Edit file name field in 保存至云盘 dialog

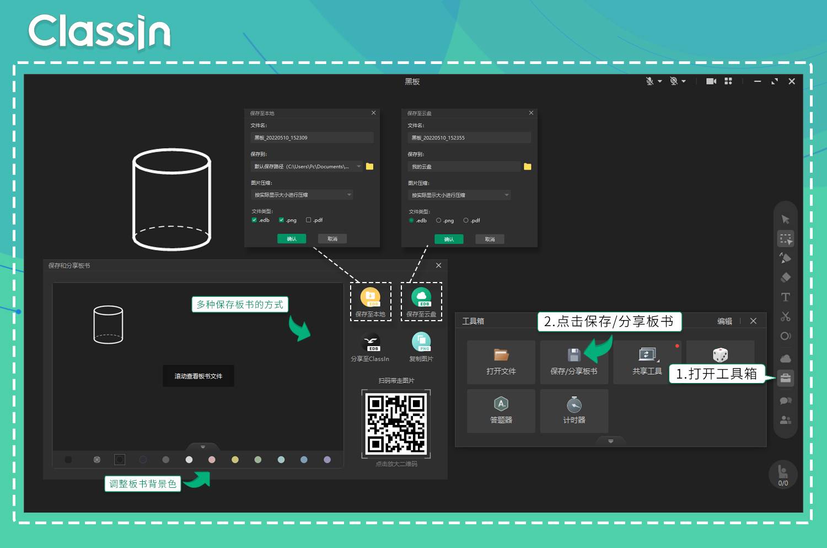pos(469,137)
